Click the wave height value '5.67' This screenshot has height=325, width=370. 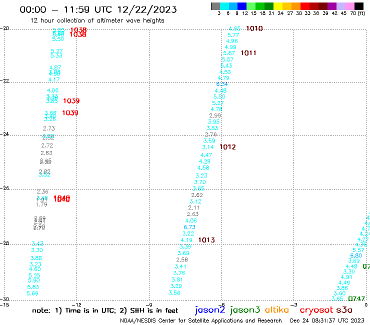point(229,53)
